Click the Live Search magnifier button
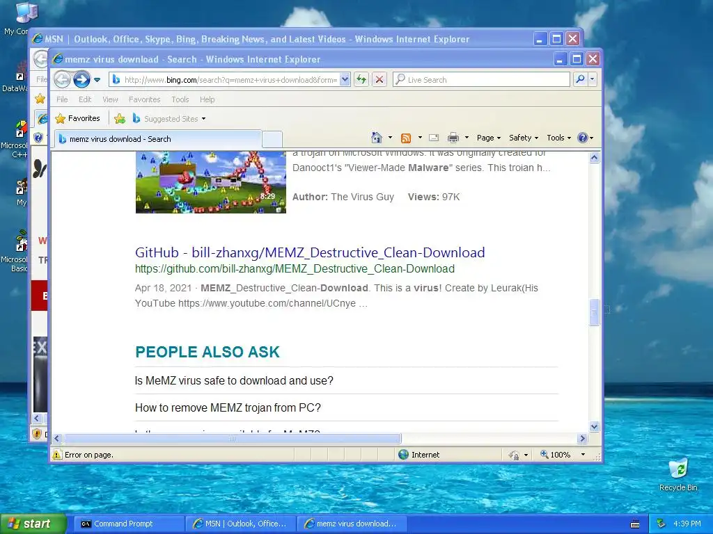 point(580,79)
